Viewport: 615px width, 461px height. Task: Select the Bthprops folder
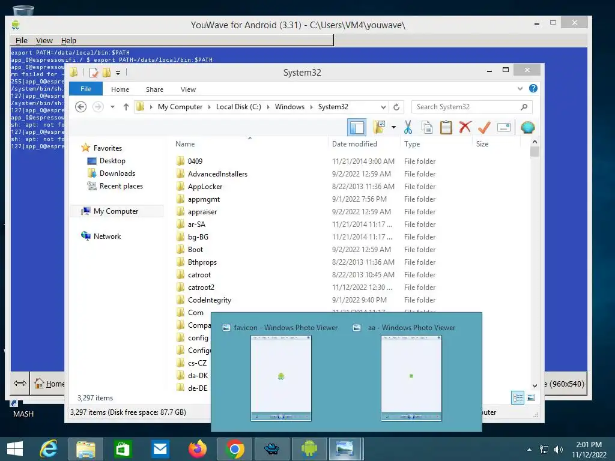pyautogui.click(x=202, y=262)
